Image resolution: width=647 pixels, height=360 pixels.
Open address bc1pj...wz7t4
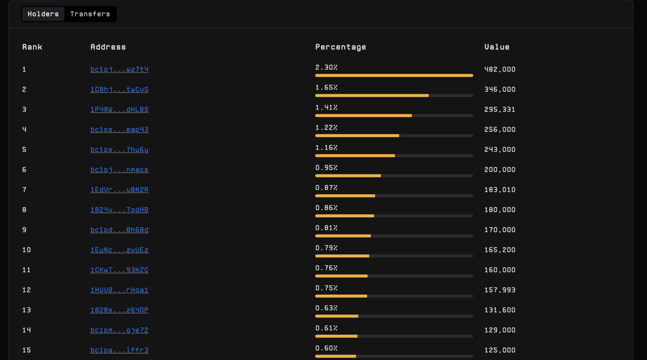click(119, 69)
